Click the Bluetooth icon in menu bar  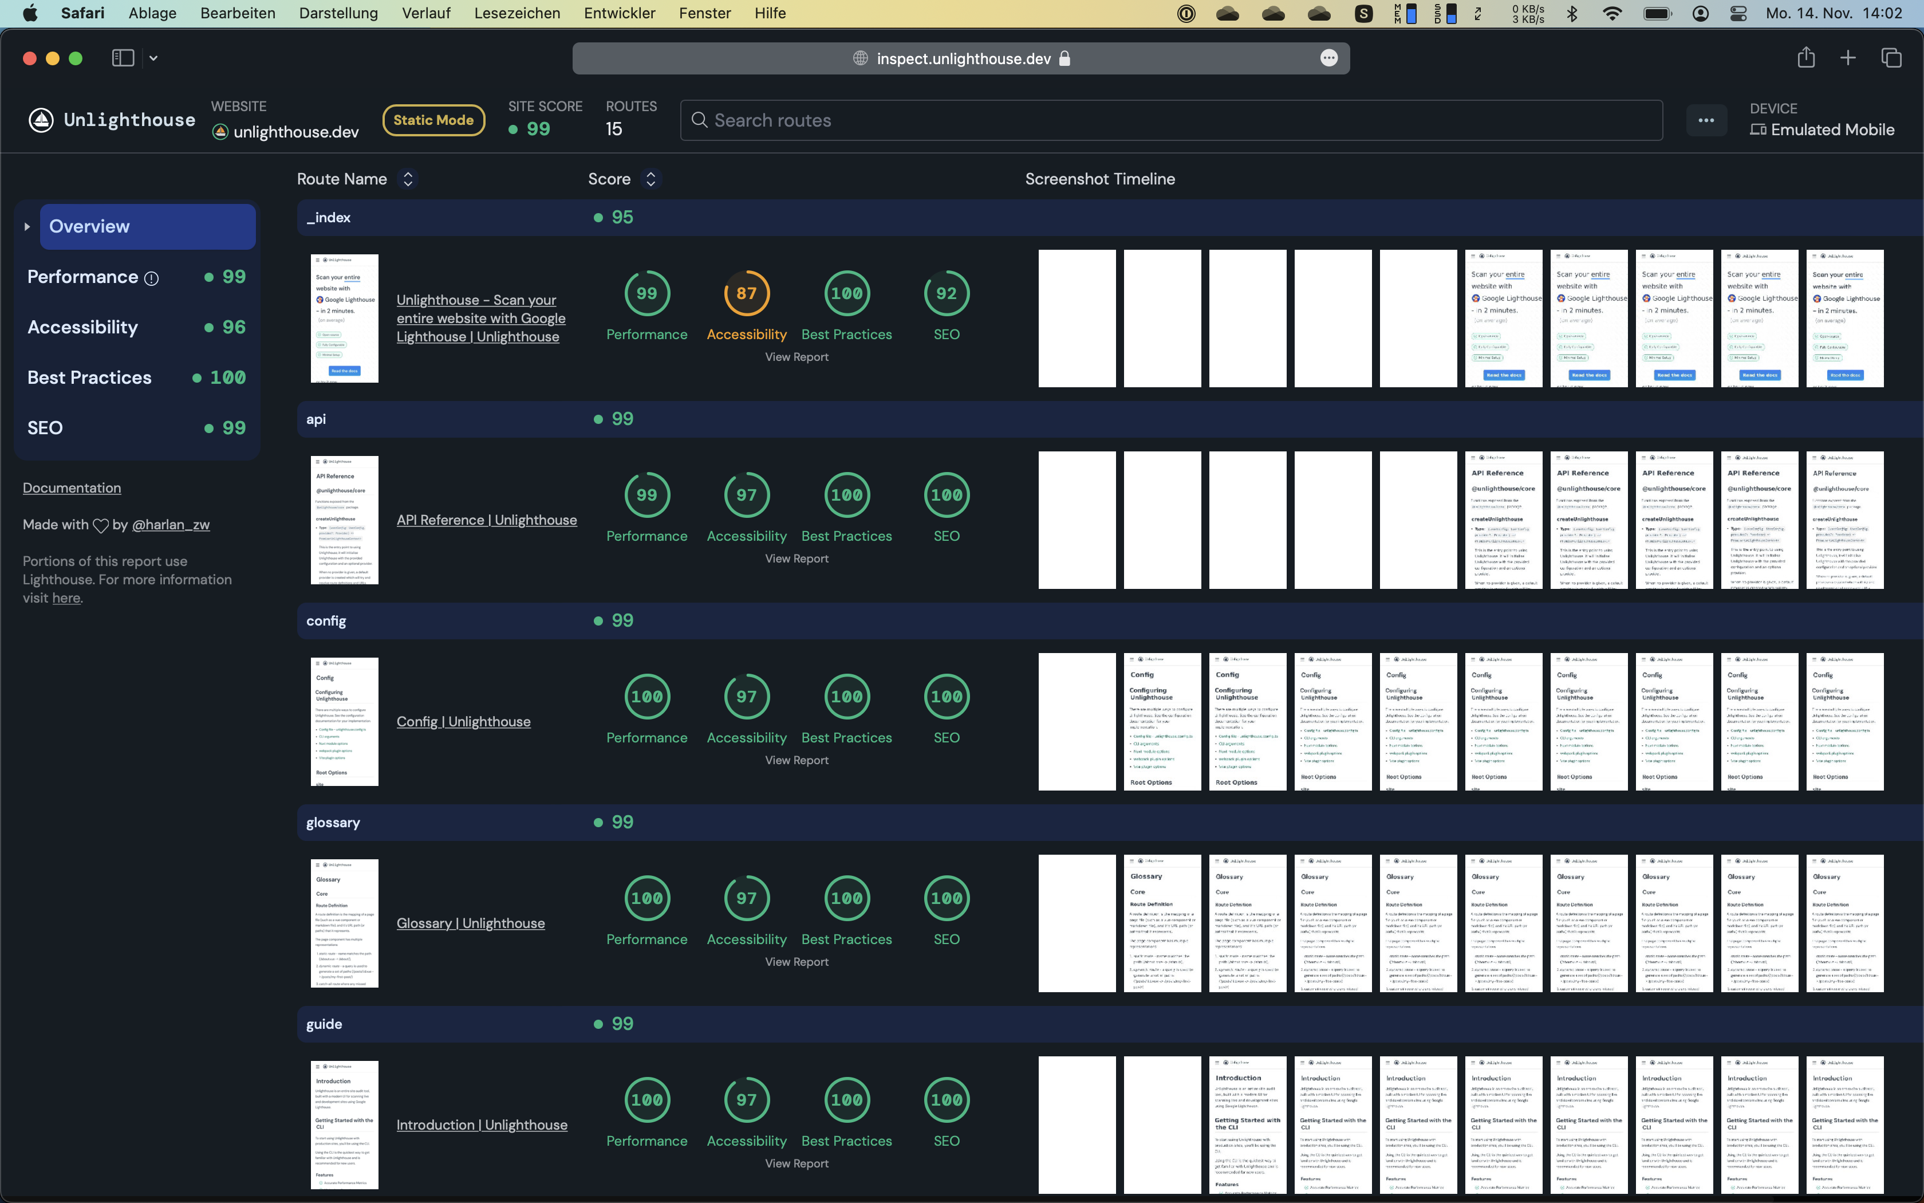[x=1572, y=14]
